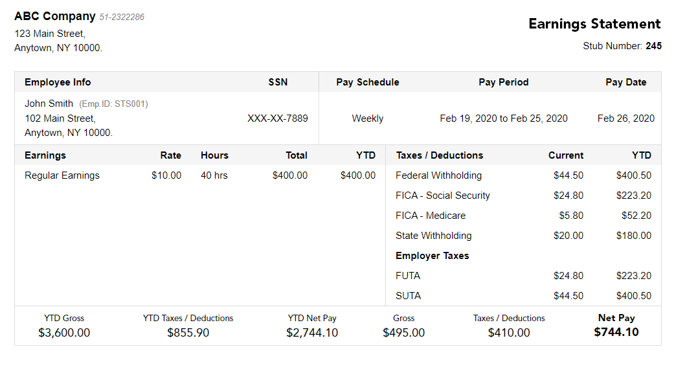
Task: Click the State Withholding YTD amount $180.00
Action: pyautogui.click(x=634, y=236)
